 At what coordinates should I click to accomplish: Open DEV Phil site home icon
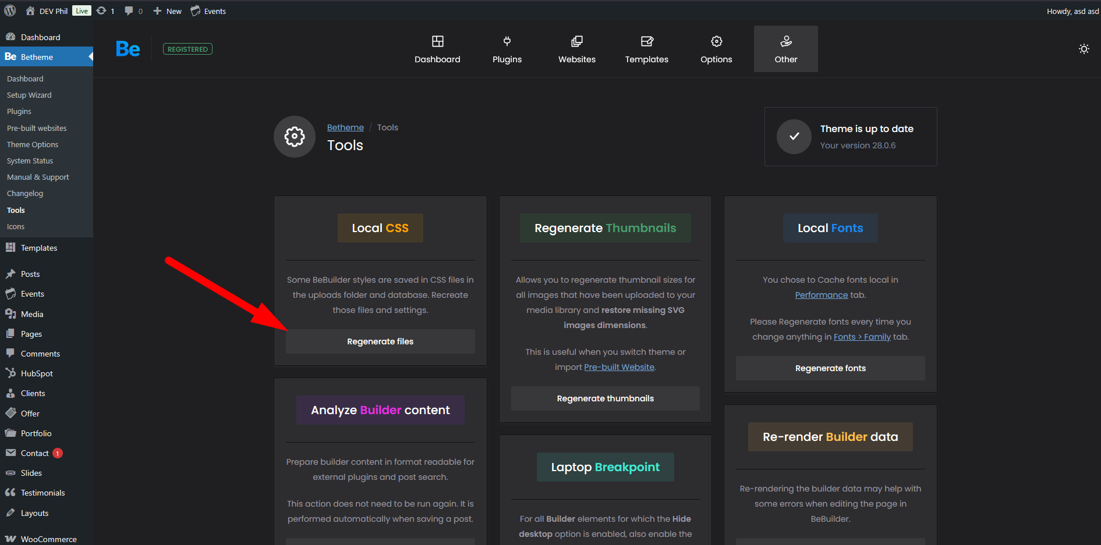point(30,10)
